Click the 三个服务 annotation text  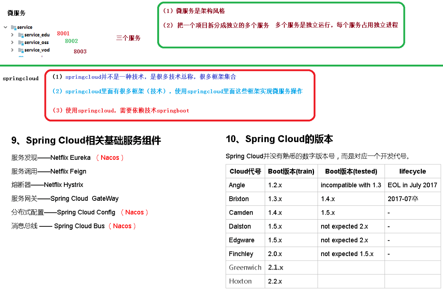pyautogui.click(x=128, y=38)
